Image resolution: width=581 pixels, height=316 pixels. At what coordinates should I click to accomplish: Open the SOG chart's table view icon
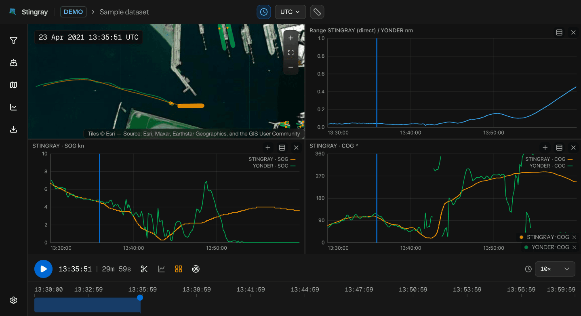coord(282,147)
